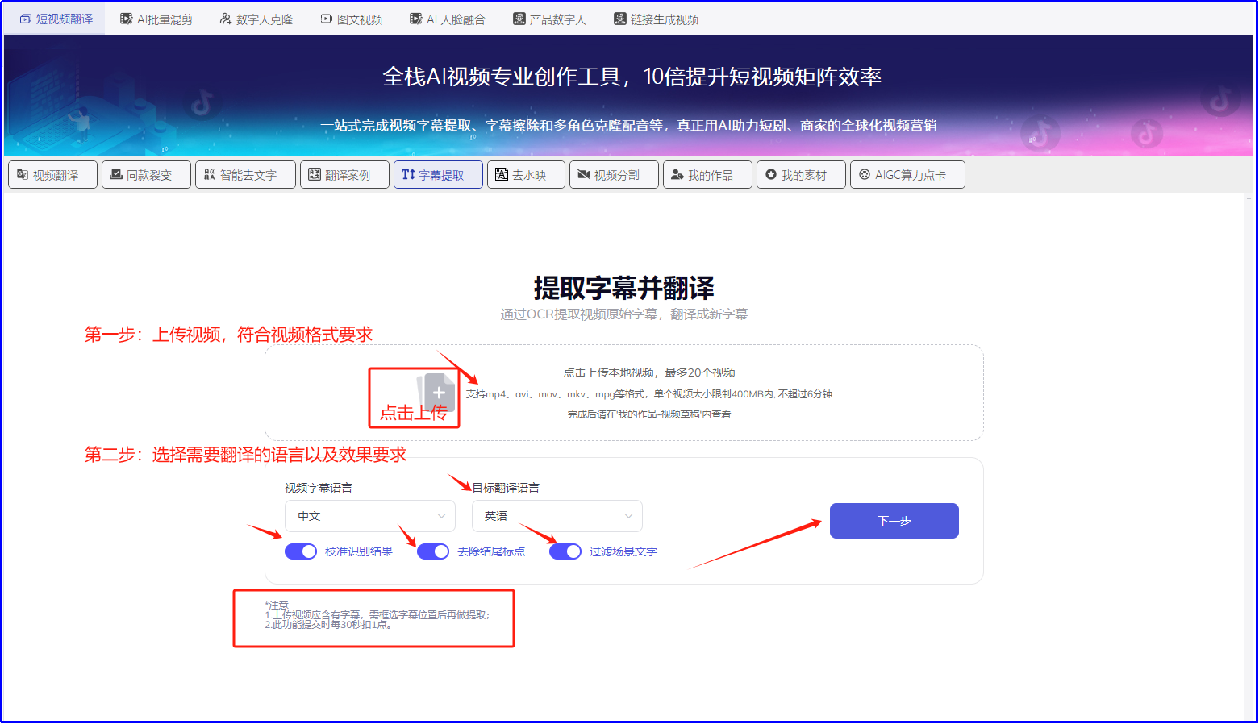
Task: Open the 目标翻译语言 dropdown showing 英语
Action: [x=557, y=515]
